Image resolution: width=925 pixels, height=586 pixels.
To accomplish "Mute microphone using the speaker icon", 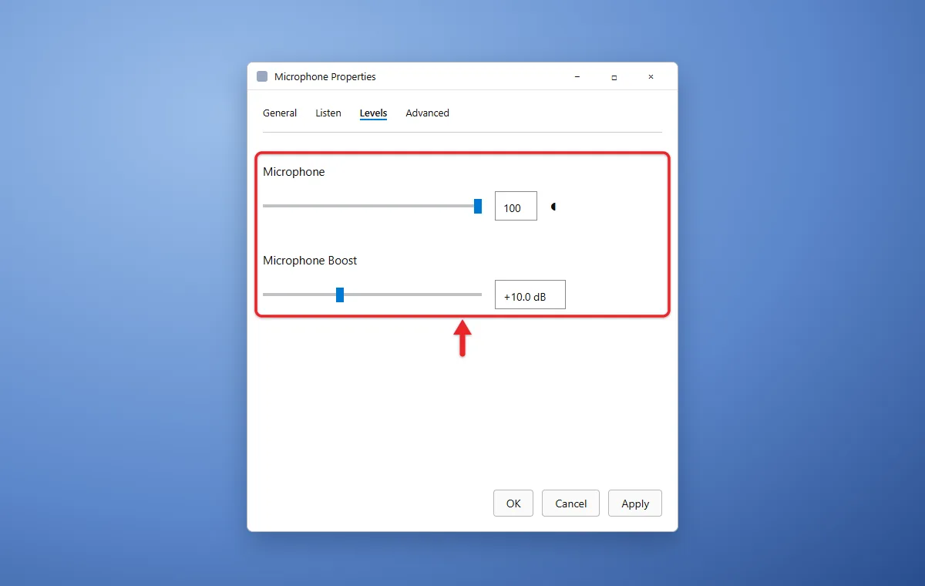I will click(553, 207).
